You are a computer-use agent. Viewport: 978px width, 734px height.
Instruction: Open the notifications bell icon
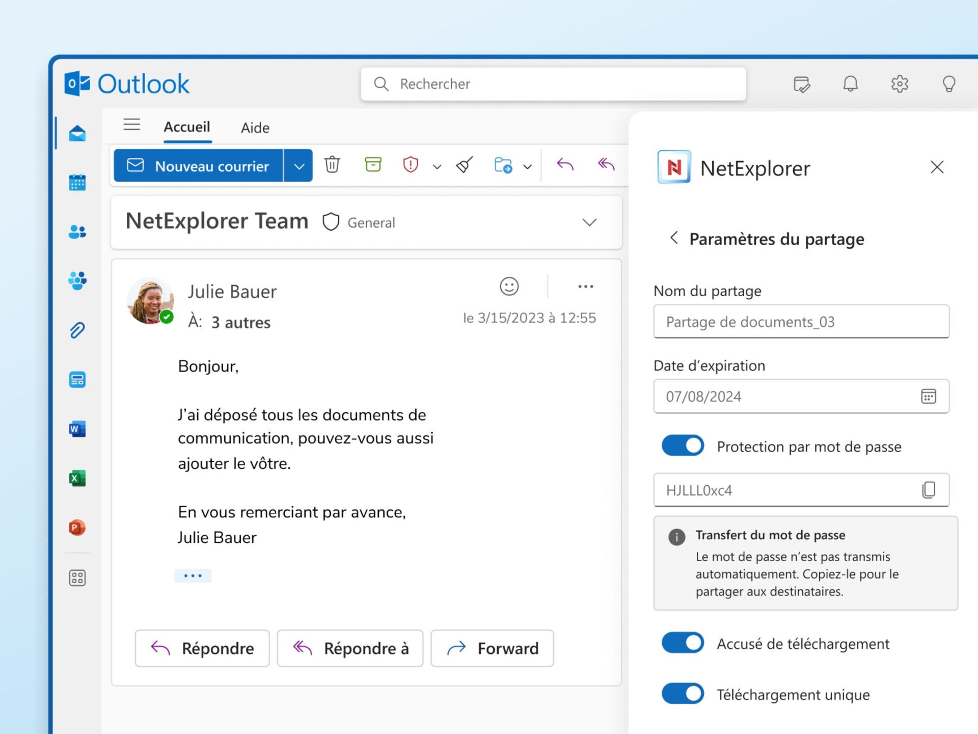point(851,84)
